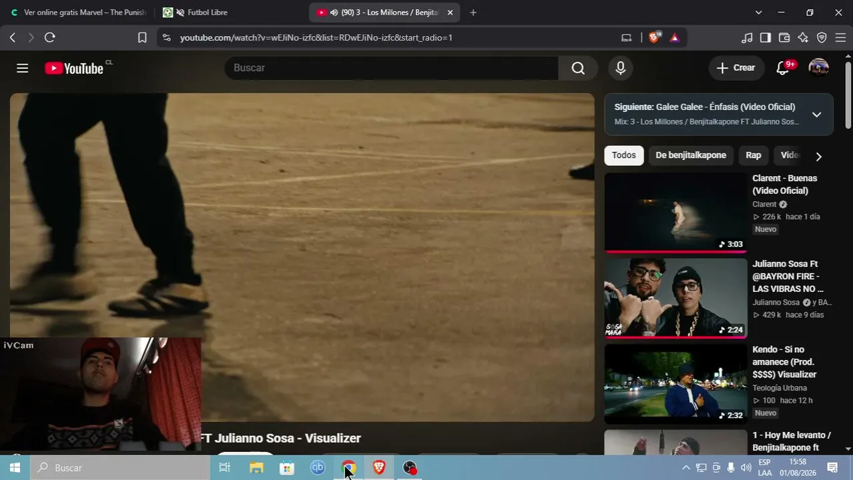The height and width of the screenshot is (480, 853).
Task: Close the Los Millones tab
Action: pyautogui.click(x=450, y=12)
